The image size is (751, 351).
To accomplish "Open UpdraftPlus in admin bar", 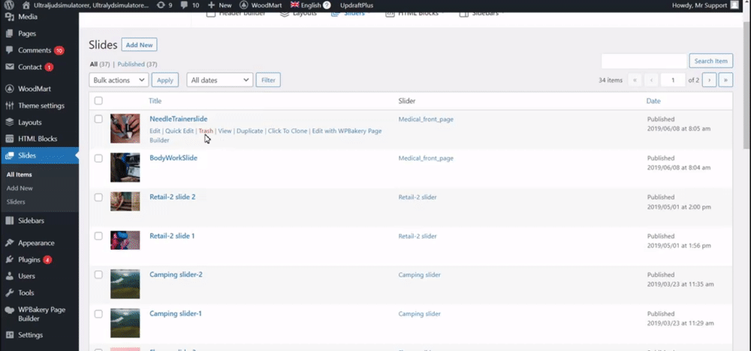I will 356,5.
